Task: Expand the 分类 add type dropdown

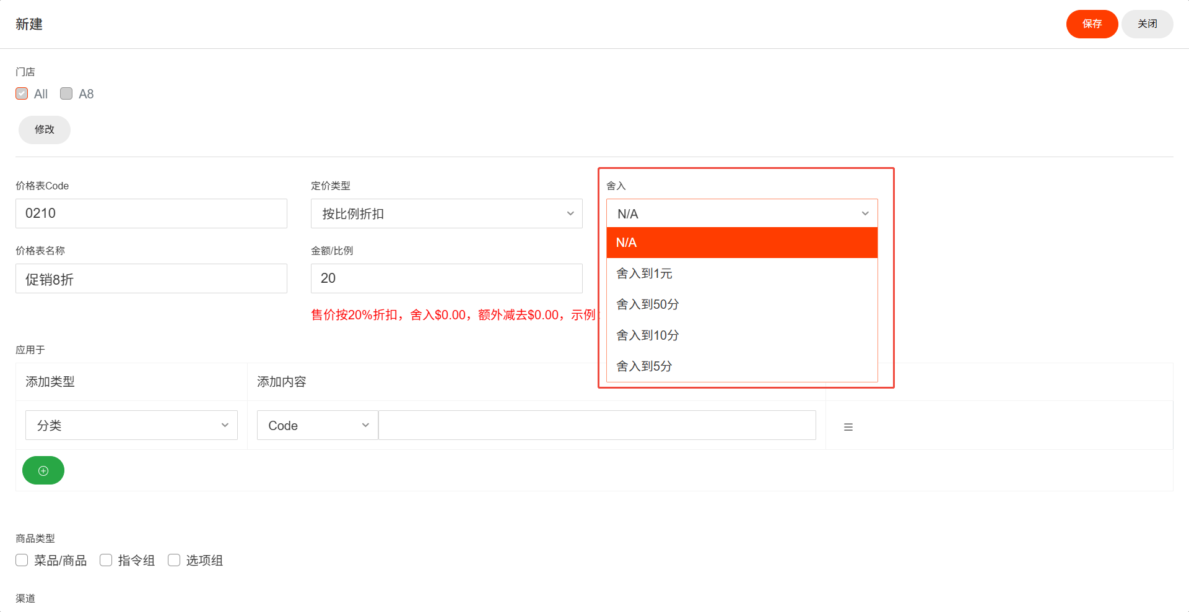Action: click(131, 425)
